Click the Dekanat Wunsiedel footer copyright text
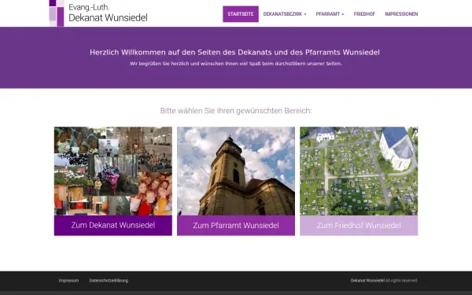472x295 pixels. click(384, 281)
